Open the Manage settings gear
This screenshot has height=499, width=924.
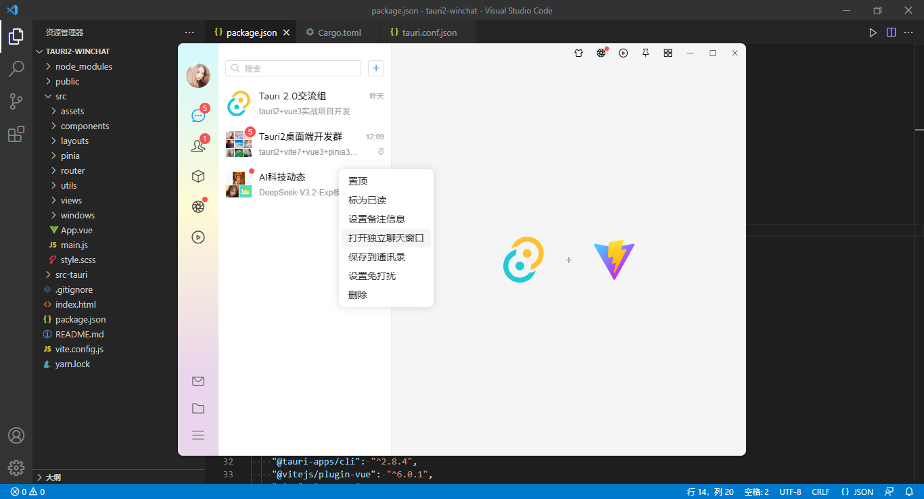point(16,468)
